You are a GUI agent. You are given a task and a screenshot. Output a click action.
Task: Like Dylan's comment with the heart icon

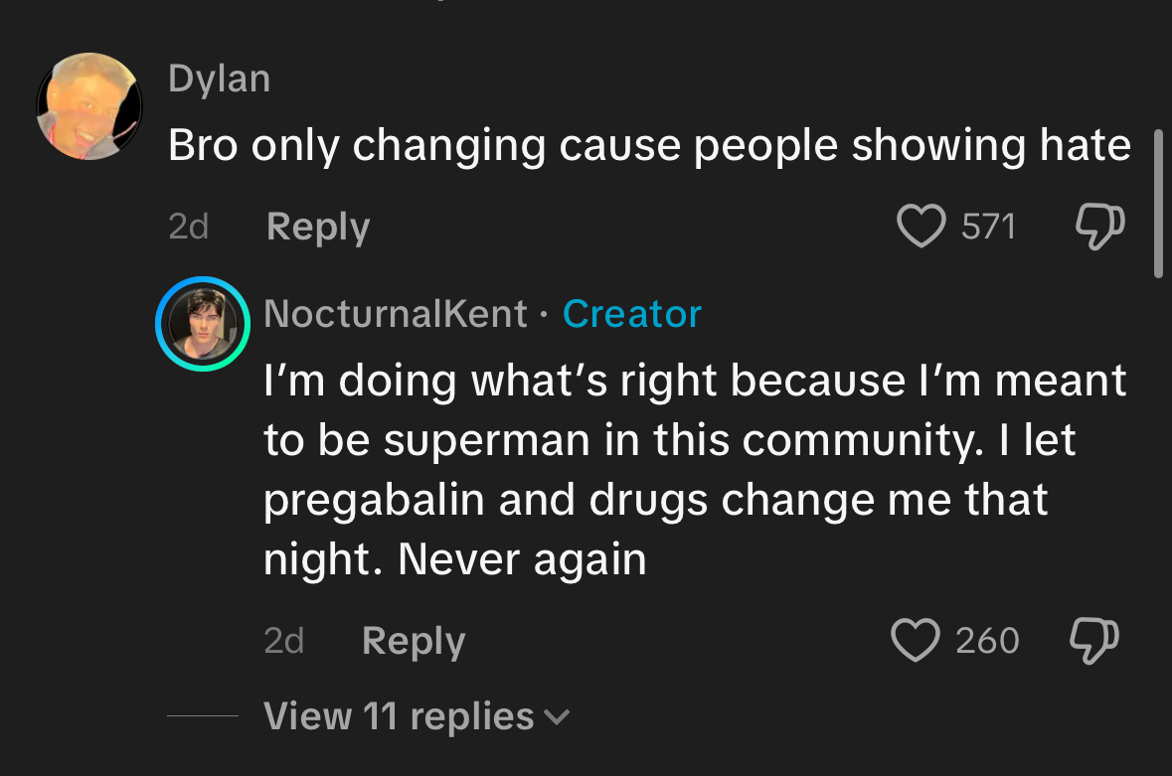pos(921,228)
